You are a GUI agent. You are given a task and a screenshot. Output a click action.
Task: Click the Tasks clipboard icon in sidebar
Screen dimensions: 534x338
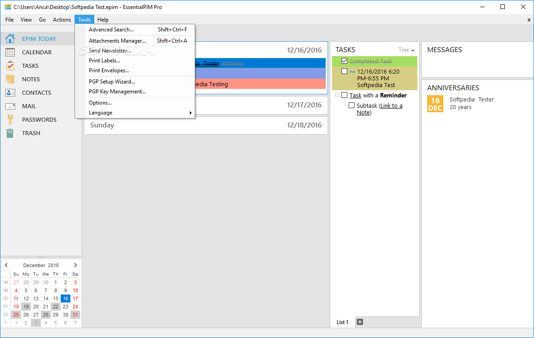[x=10, y=66]
